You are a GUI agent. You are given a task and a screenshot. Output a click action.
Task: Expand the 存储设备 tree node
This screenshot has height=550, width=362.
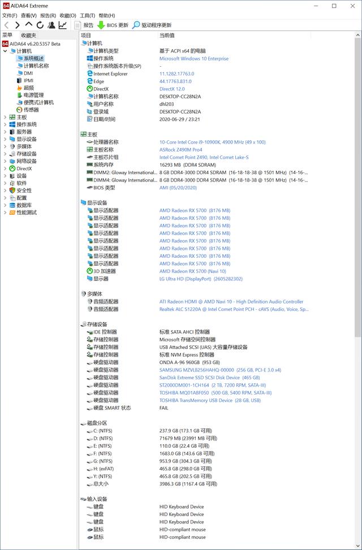[5, 154]
